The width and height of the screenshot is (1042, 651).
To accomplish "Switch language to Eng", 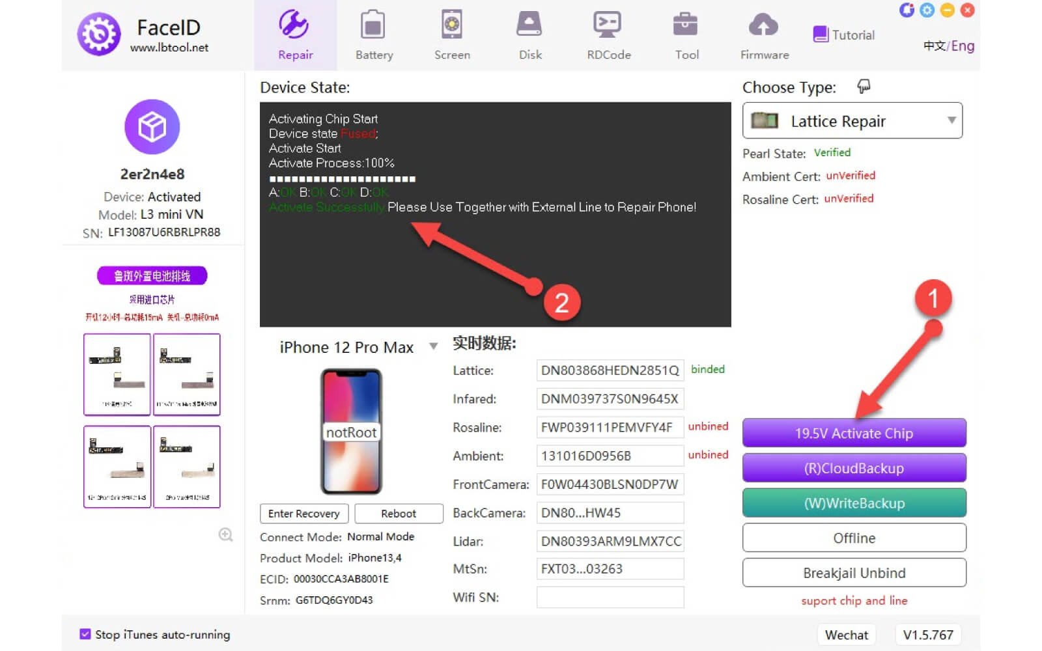I will tap(963, 46).
